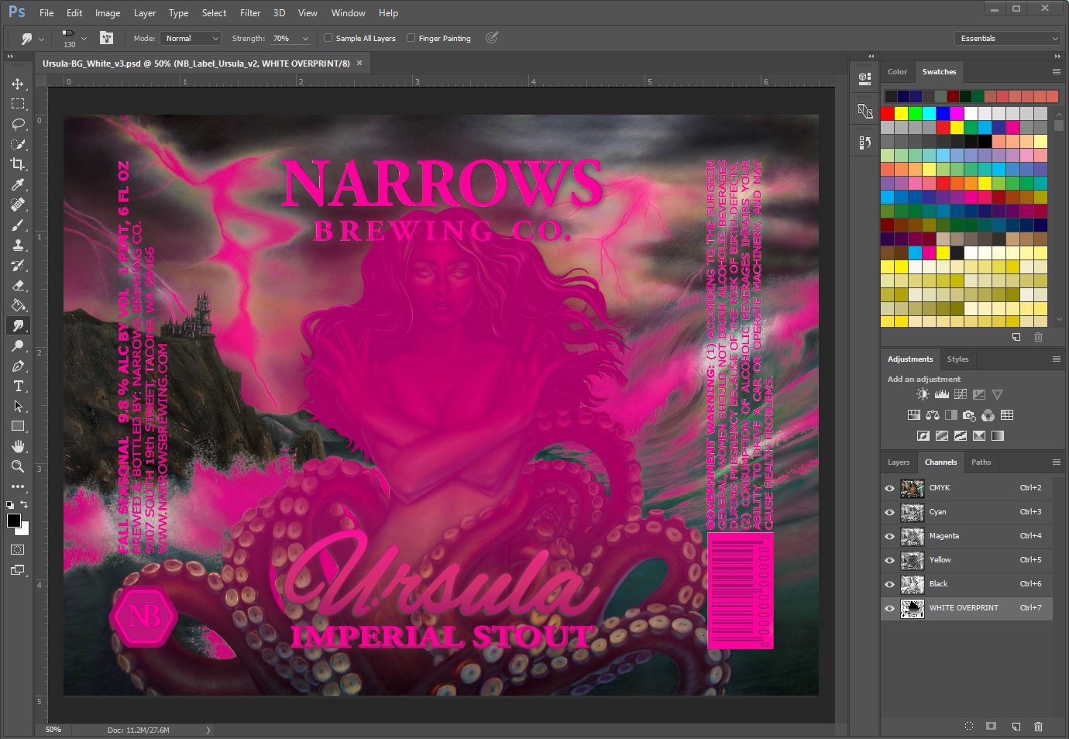The image size is (1069, 739).
Task: Select the Eyedropper tool
Action: pos(18,184)
